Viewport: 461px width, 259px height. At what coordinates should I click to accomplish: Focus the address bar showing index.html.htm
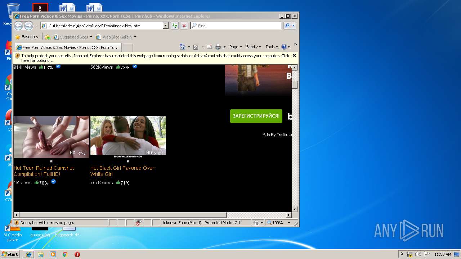(102, 26)
